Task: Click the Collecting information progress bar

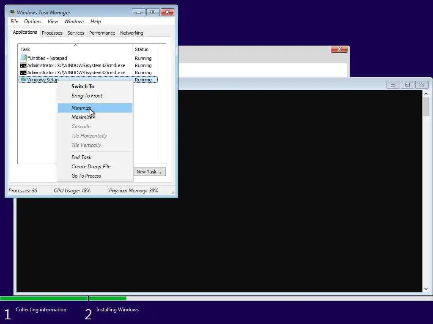Action: [44, 298]
